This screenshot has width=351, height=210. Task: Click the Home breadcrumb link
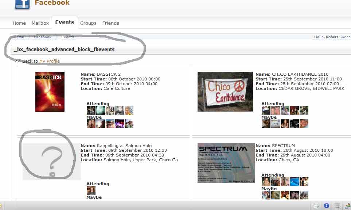click(x=19, y=37)
